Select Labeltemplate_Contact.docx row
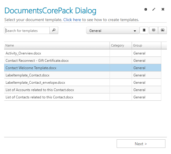171x154 pixels. pos(83,75)
